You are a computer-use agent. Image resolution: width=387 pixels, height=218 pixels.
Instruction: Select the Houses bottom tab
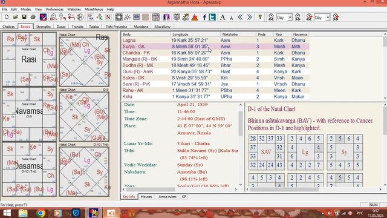tap(146, 196)
